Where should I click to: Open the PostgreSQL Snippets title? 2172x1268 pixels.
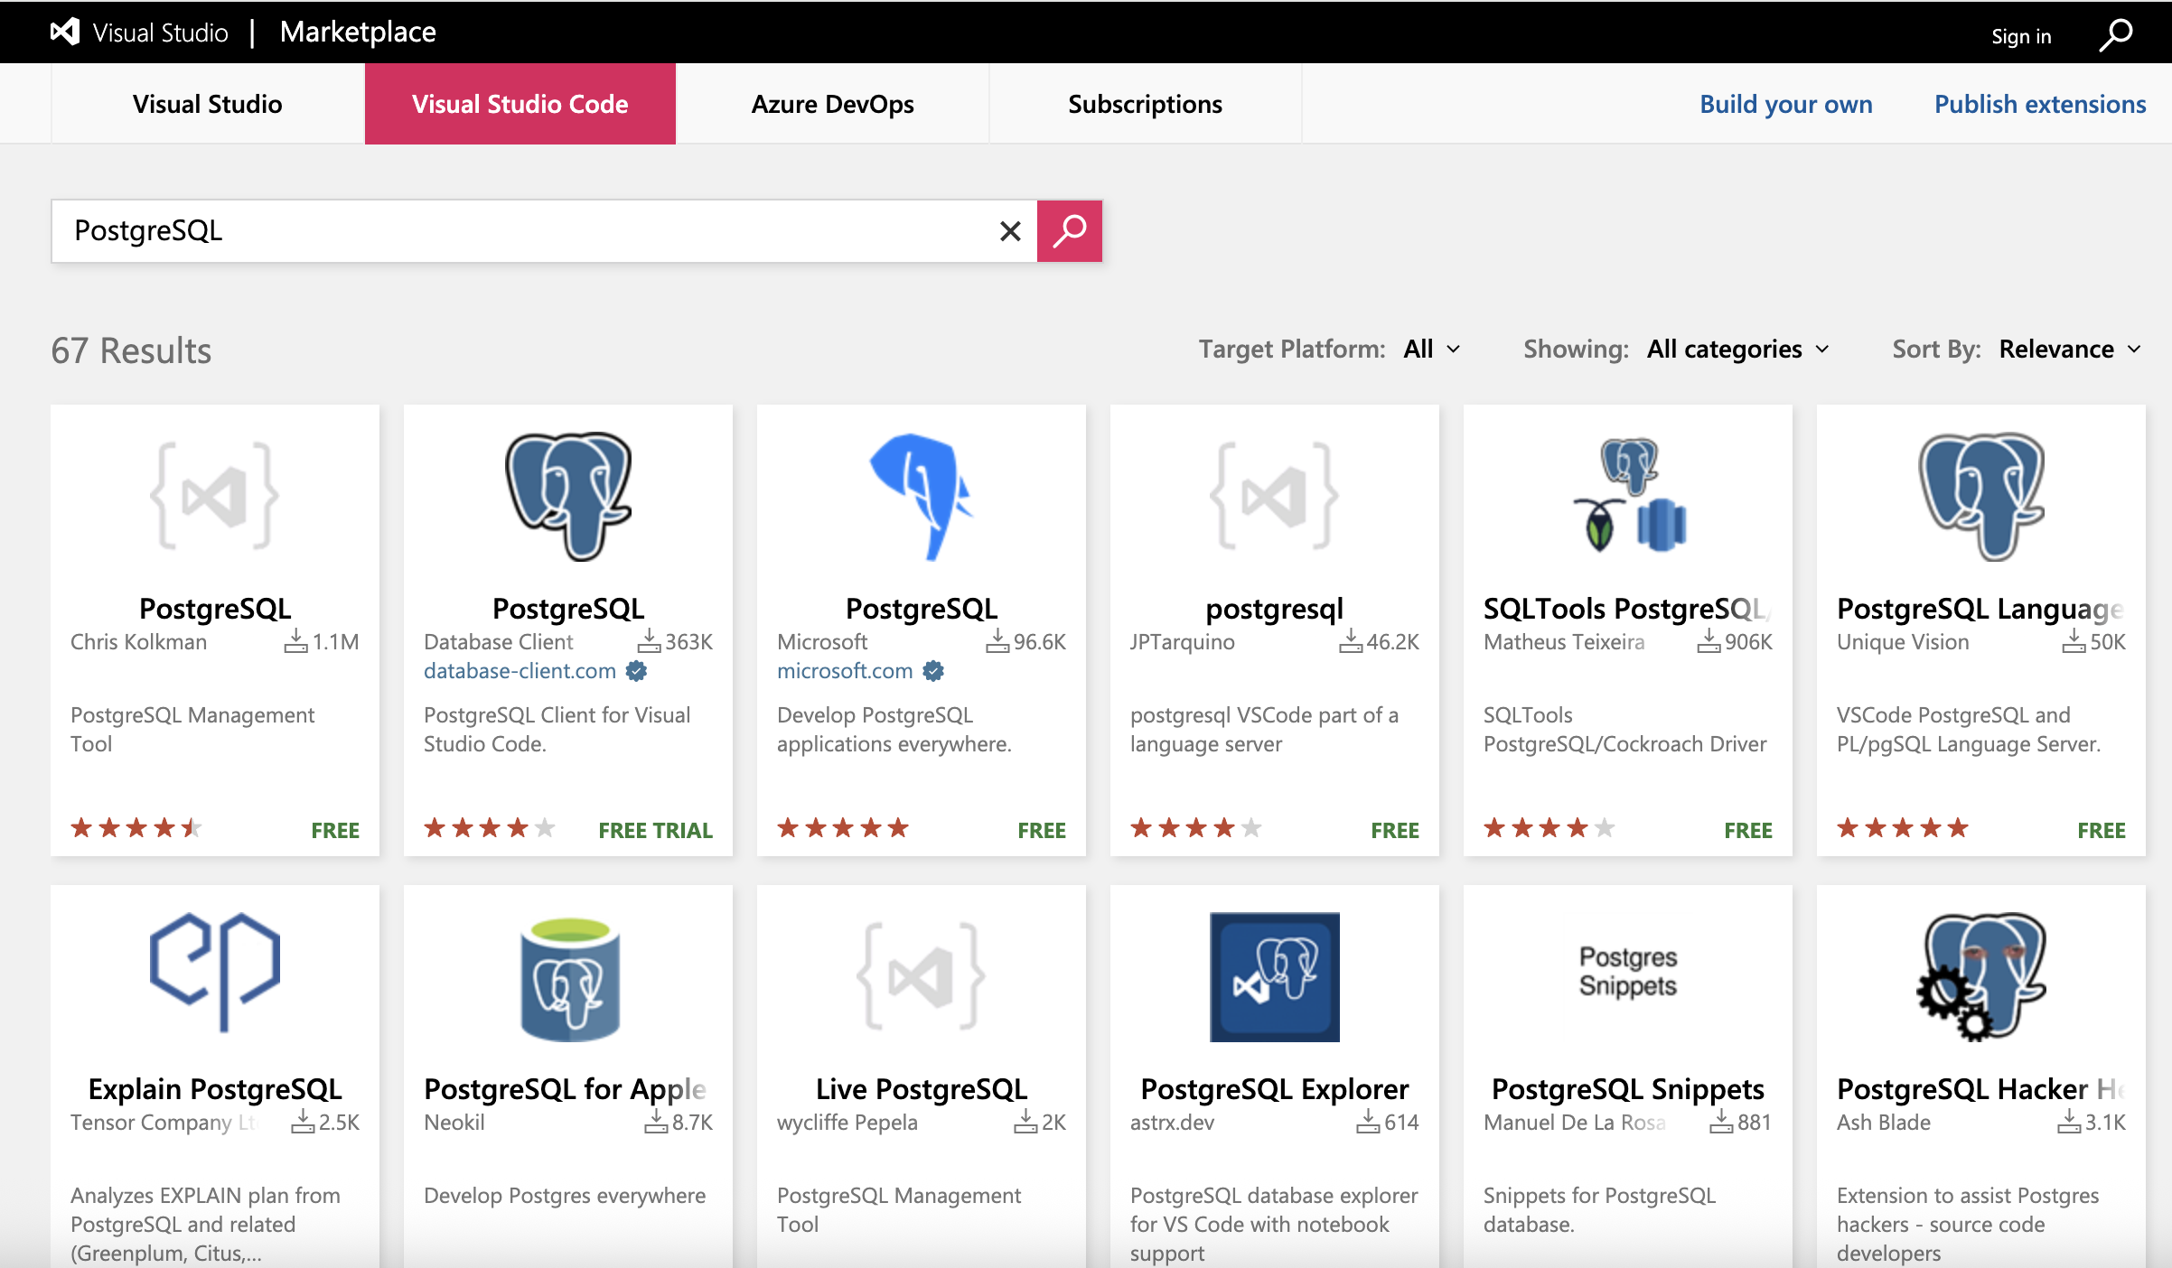(x=1628, y=1089)
